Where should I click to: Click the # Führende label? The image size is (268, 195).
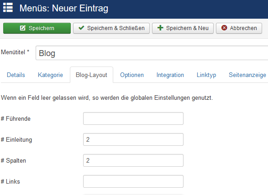pyautogui.click(x=16, y=118)
